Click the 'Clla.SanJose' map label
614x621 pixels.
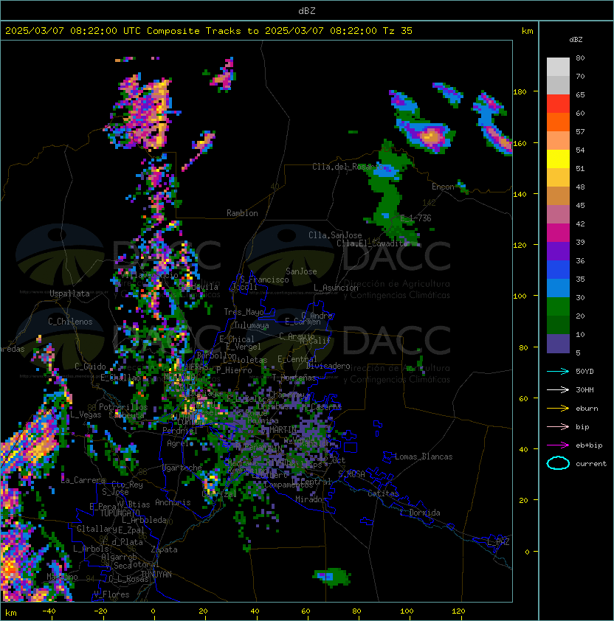tap(335, 235)
